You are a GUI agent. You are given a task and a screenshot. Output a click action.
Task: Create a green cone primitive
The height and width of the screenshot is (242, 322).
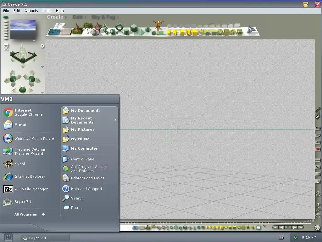[147, 29]
